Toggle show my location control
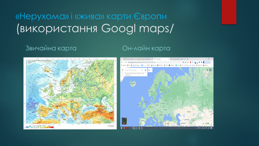The image size is (259, 146). pyautogui.click(x=211, y=114)
